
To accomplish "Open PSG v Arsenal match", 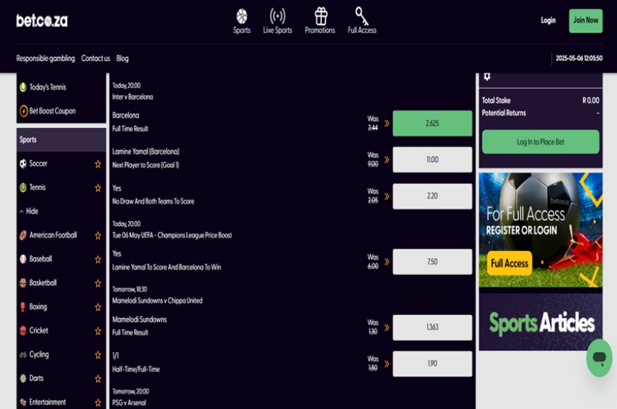I will click(129, 403).
